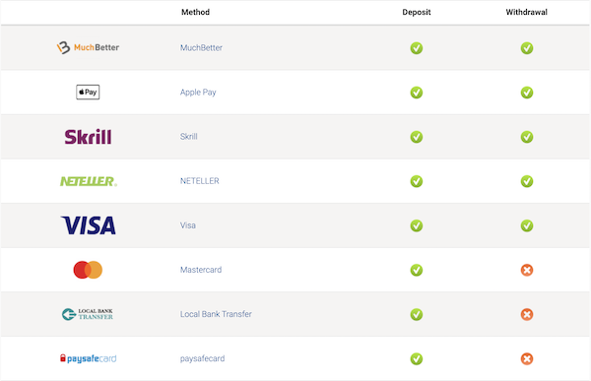The height and width of the screenshot is (381, 591).
Task: Click the NETELLER logo
Action: 89,181
